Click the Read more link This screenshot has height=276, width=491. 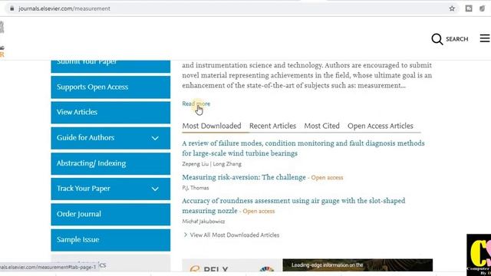click(x=196, y=103)
